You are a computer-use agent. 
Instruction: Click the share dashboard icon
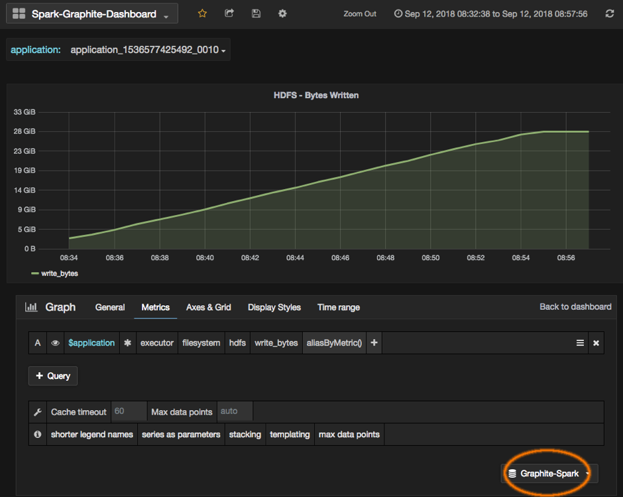click(x=229, y=13)
